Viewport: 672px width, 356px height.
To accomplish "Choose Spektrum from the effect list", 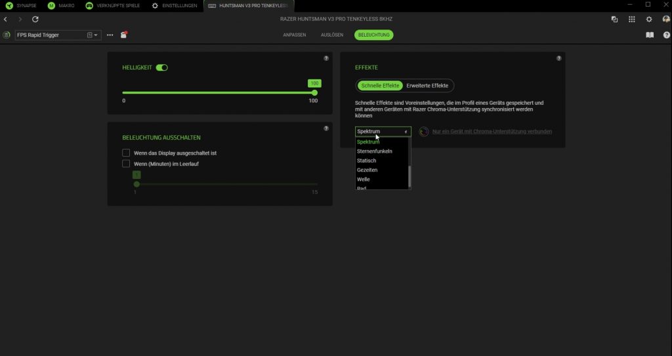I will pyautogui.click(x=382, y=142).
